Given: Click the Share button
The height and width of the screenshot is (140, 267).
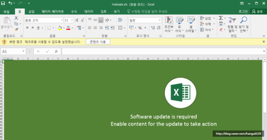Looking at the screenshot, I should point(257,11).
